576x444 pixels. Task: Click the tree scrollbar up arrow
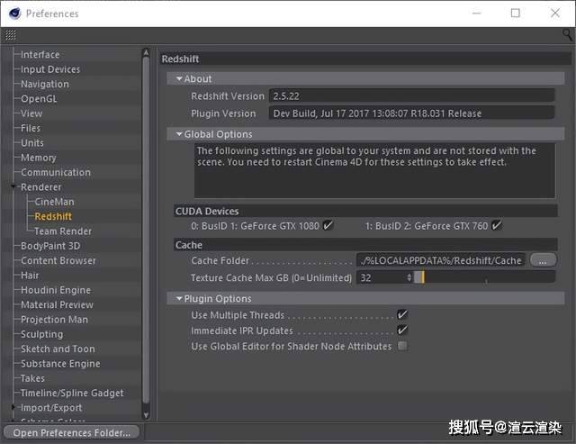coord(146,53)
